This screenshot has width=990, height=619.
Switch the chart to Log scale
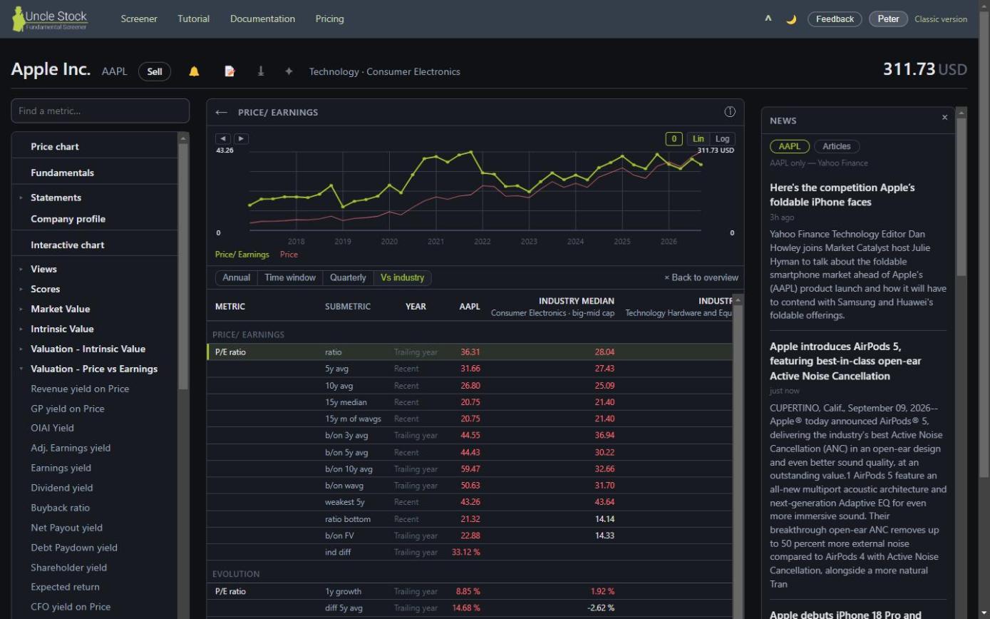tap(722, 139)
